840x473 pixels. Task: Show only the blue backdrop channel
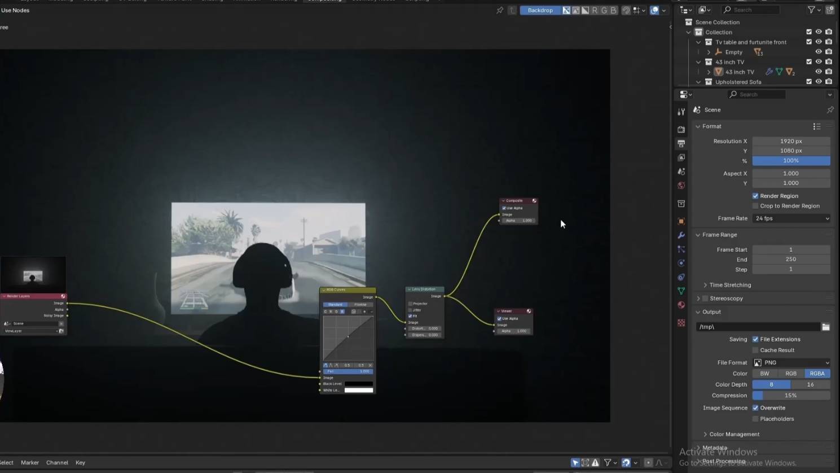click(613, 10)
